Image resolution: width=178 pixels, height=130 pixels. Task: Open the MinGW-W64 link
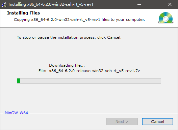pyautogui.click(x=16, y=113)
